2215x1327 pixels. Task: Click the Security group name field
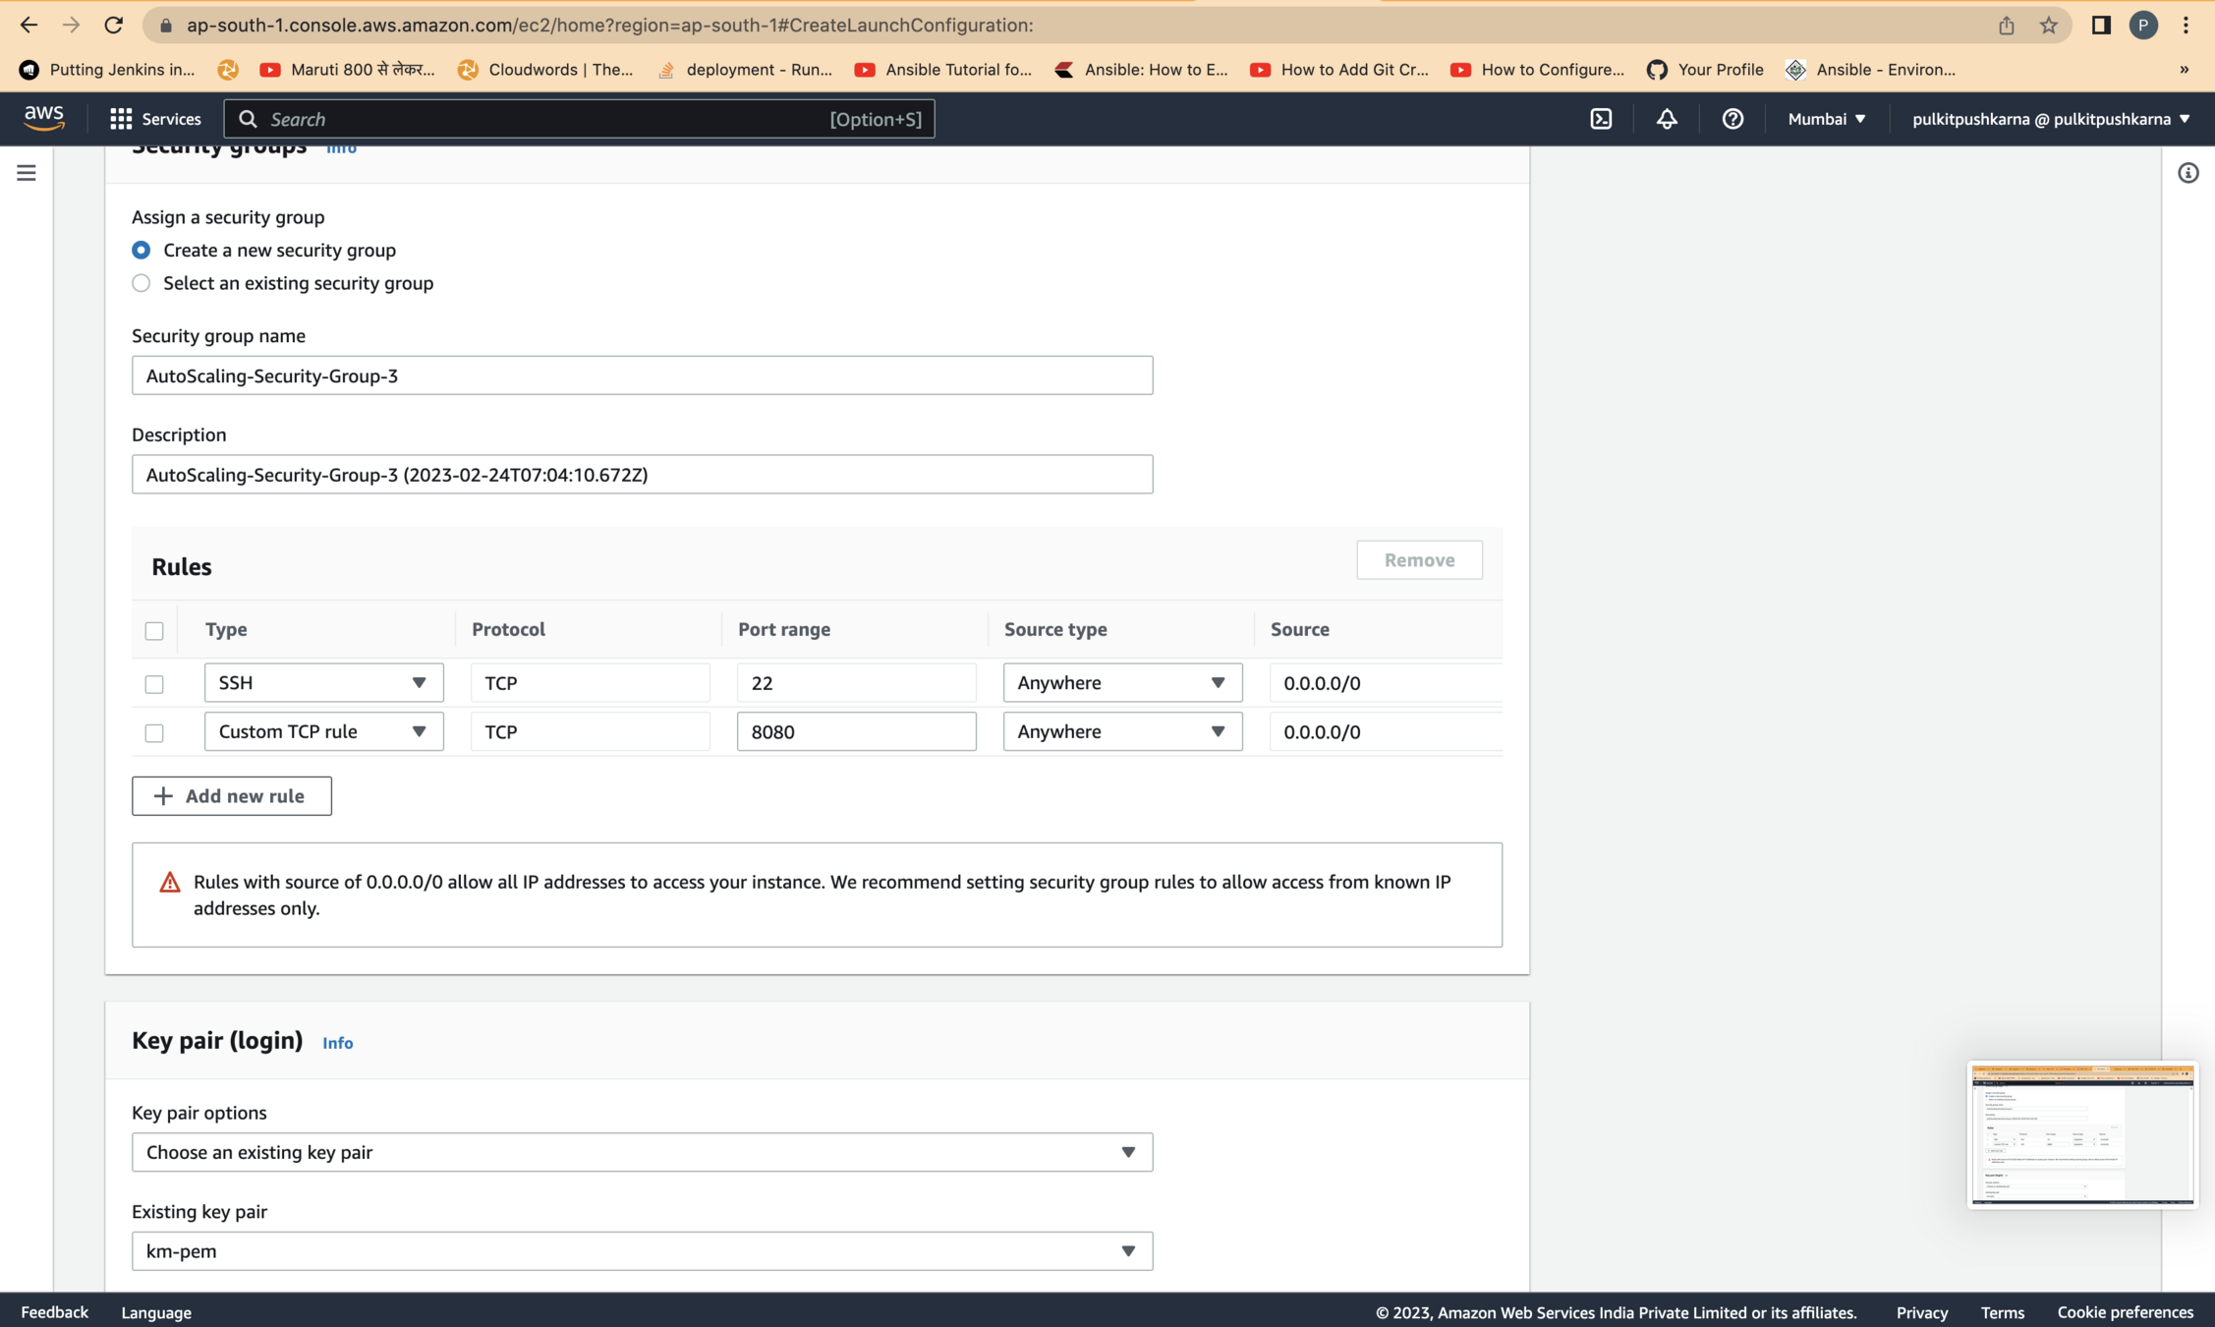[642, 375]
